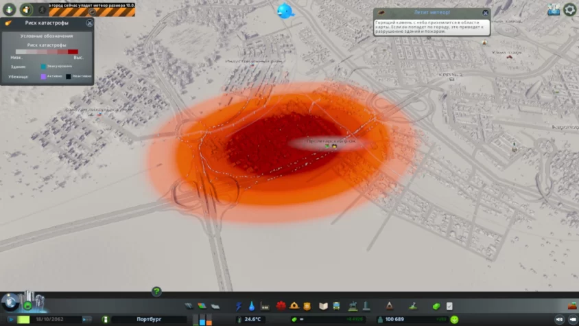Click the dimmed evacuation running-man icon
The width and height of the screenshot is (579, 326).
coord(42,10)
